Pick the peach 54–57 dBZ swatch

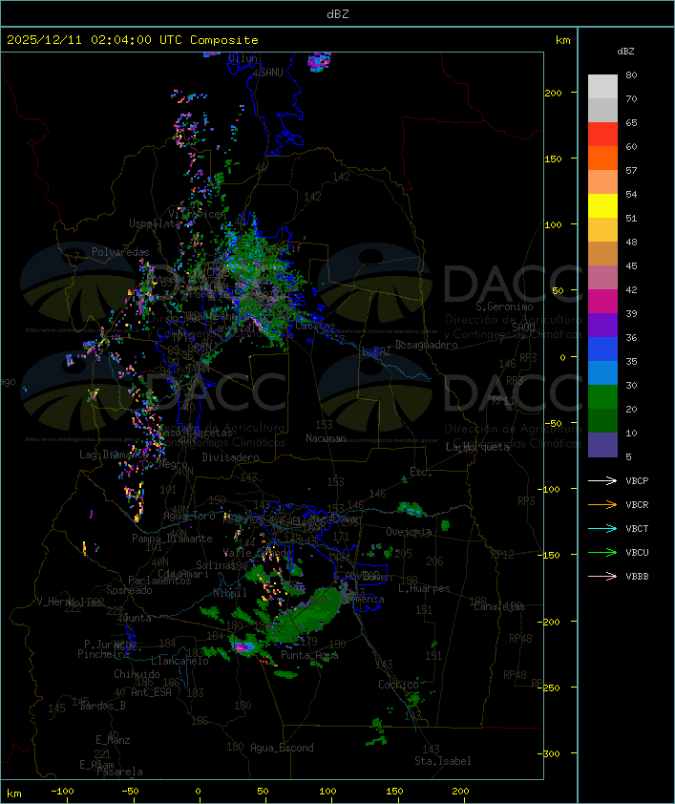(602, 182)
